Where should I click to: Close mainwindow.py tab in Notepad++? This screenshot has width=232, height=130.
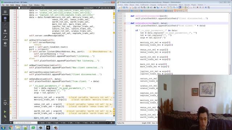pyautogui.click(x=186, y=11)
